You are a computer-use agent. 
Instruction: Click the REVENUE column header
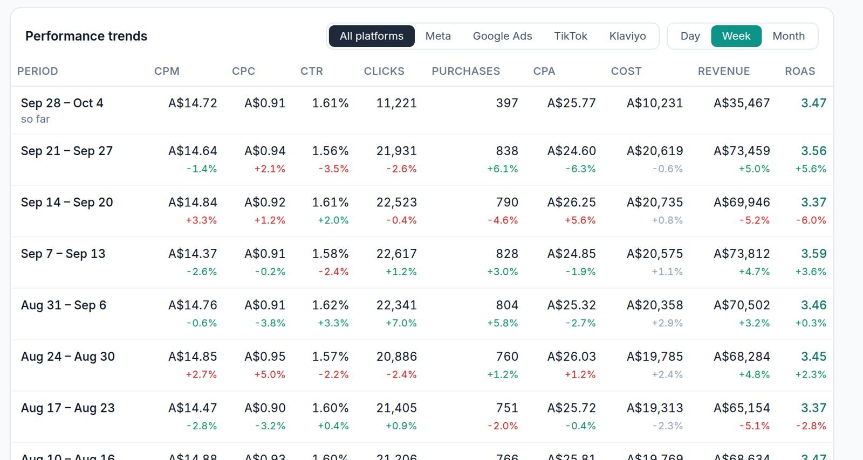(724, 71)
